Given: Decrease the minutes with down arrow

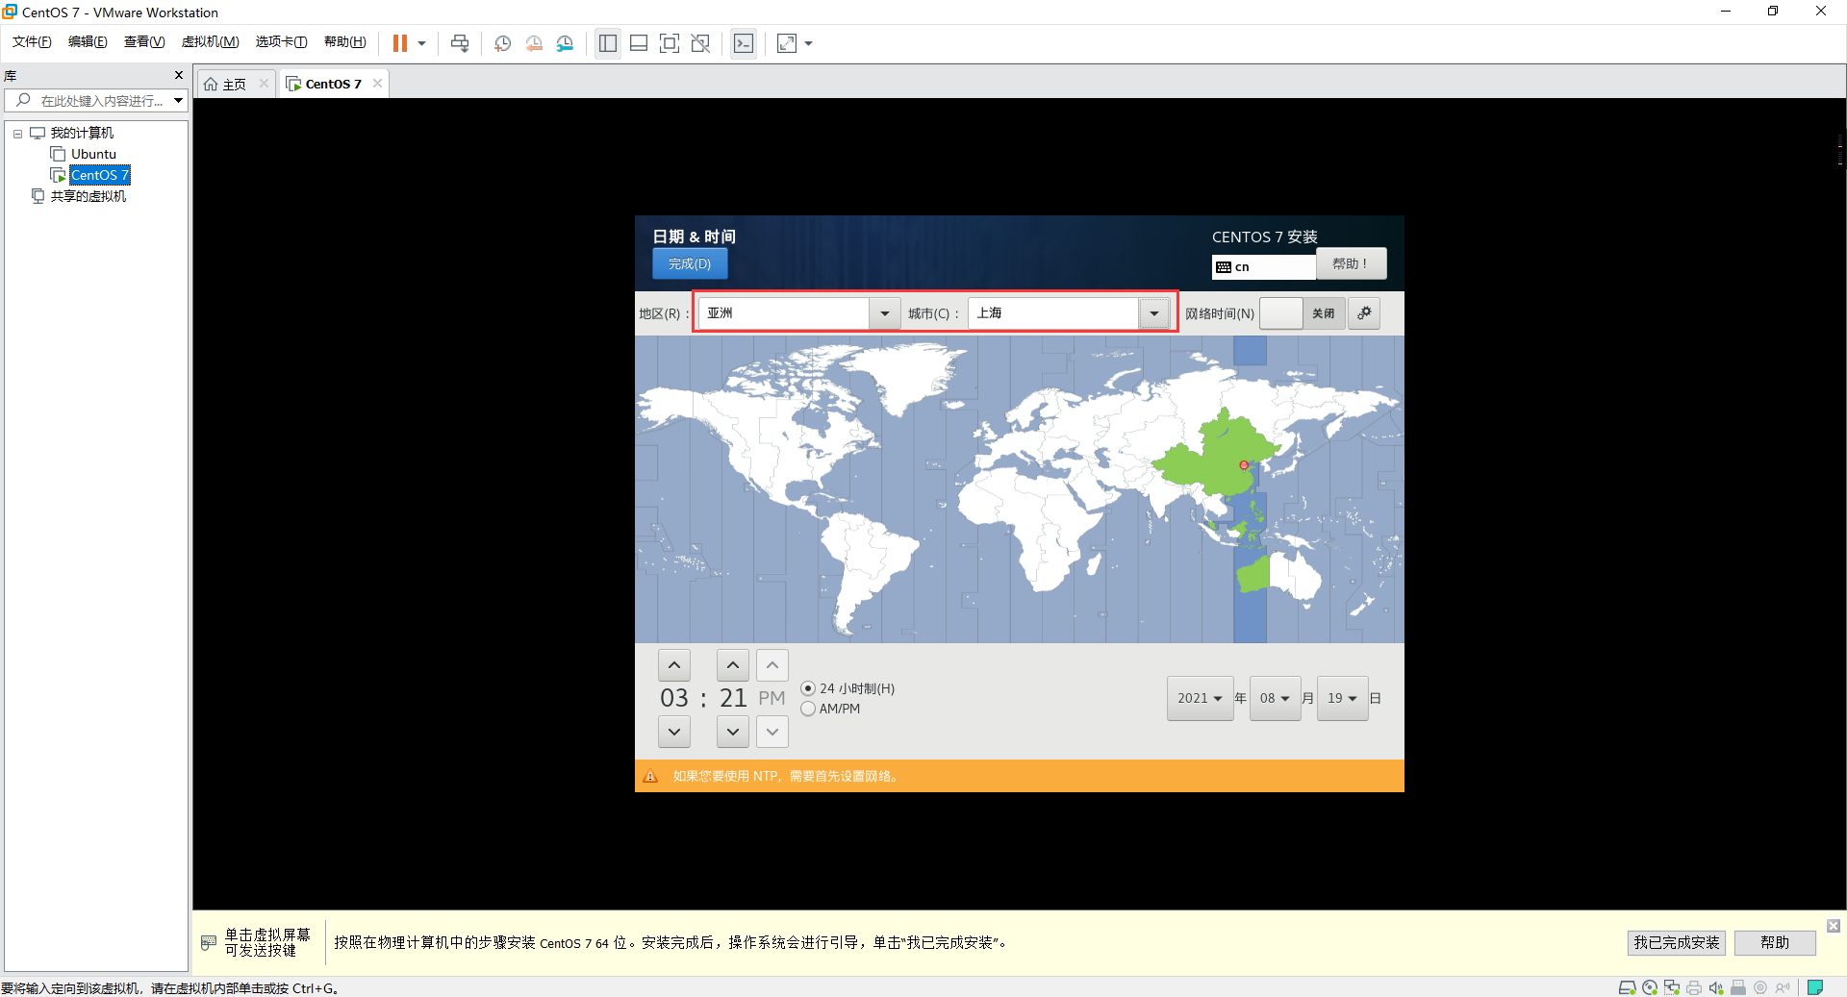Looking at the screenshot, I should tap(733, 732).
